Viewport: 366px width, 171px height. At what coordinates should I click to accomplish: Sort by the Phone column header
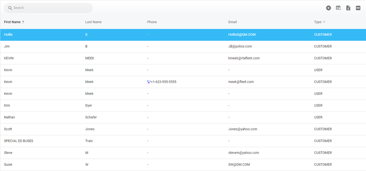[152, 22]
